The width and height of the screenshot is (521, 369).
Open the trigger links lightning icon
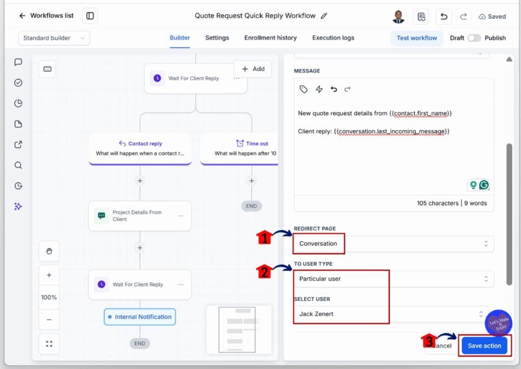point(319,89)
